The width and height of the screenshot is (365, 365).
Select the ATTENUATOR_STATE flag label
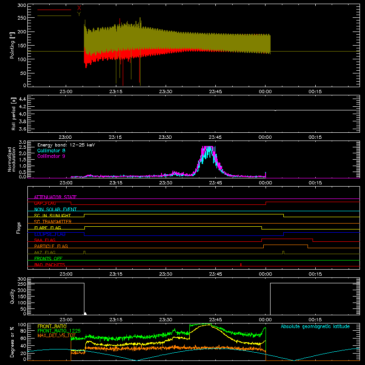tap(55, 197)
